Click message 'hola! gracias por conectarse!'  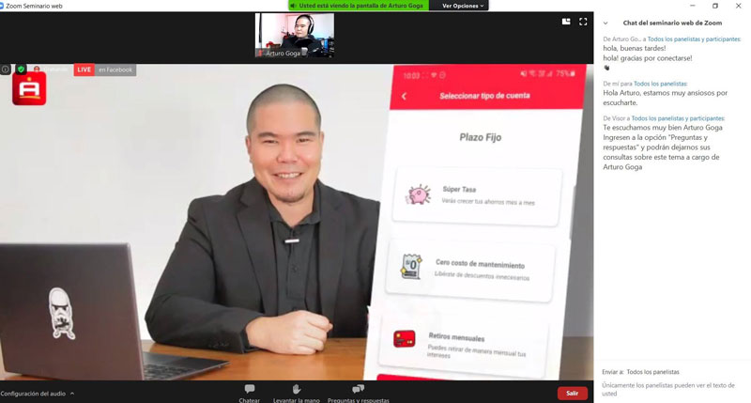(x=648, y=58)
